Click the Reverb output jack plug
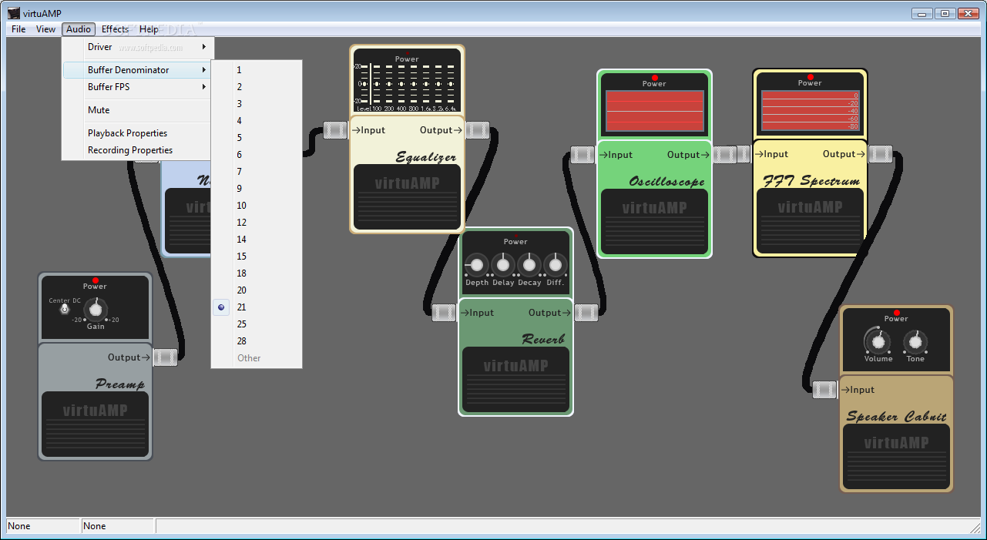This screenshot has height=540, width=987. tap(586, 313)
